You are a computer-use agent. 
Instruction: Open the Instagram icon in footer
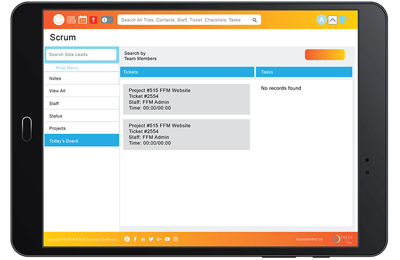tap(175, 239)
